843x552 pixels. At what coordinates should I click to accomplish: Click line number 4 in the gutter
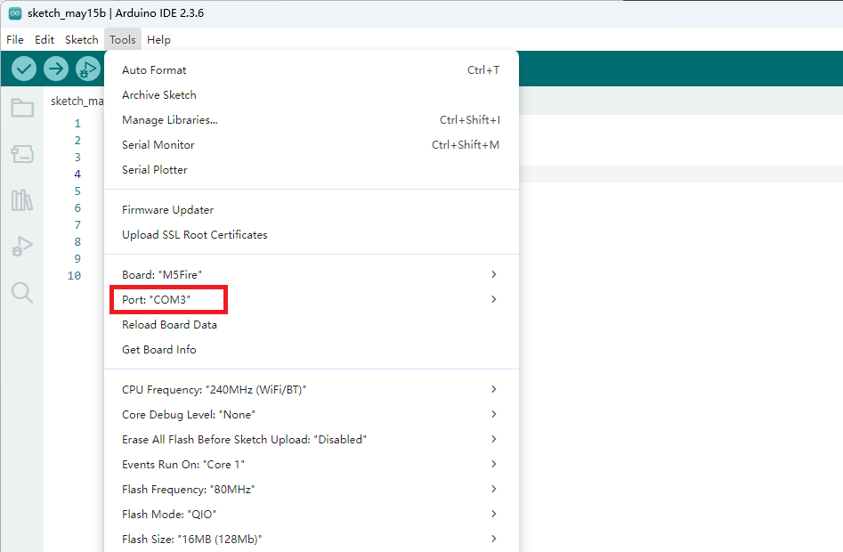pyautogui.click(x=77, y=175)
